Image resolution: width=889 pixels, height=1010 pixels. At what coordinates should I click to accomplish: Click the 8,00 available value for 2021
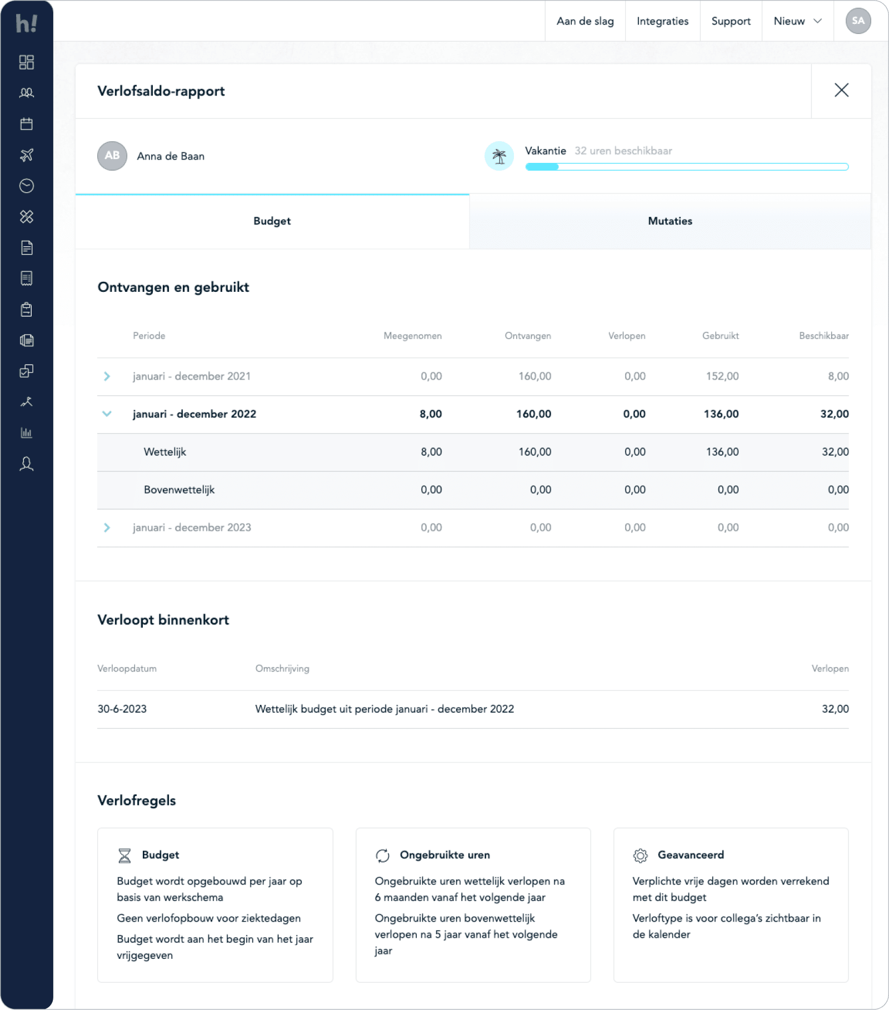coord(838,376)
